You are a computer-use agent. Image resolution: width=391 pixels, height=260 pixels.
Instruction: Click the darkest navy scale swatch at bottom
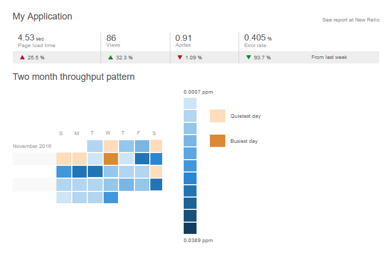point(190,228)
